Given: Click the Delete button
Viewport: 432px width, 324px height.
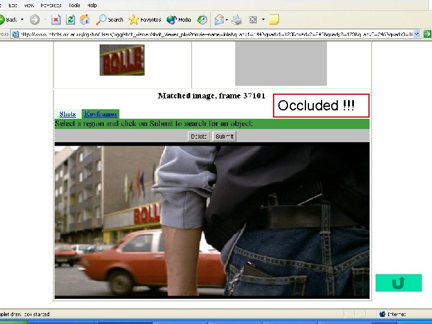Looking at the screenshot, I should coord(199,136).
